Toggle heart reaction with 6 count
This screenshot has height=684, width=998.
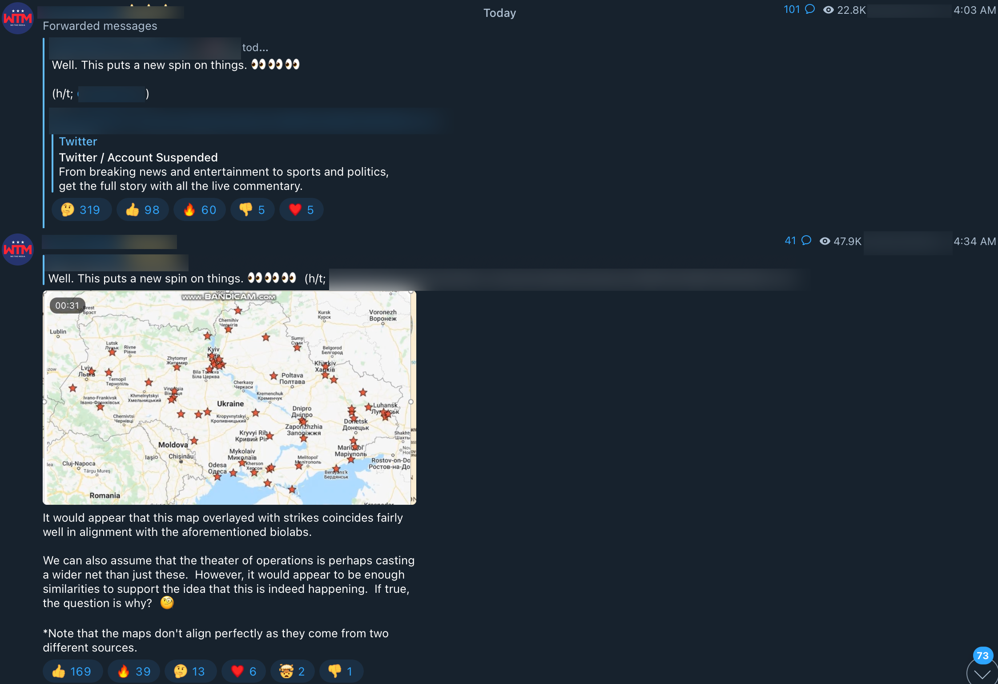pos(243,671)
